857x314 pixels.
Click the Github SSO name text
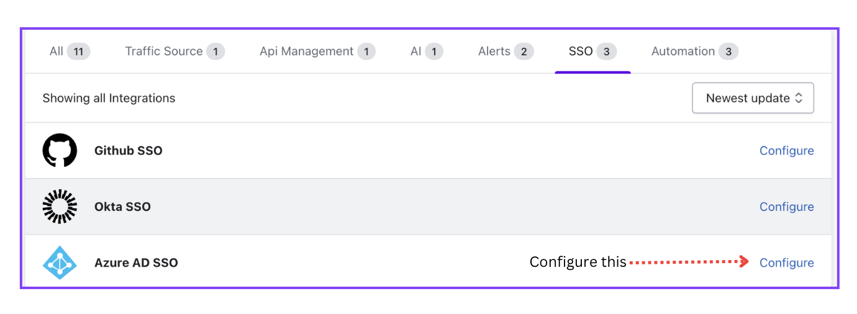[129, 151]
